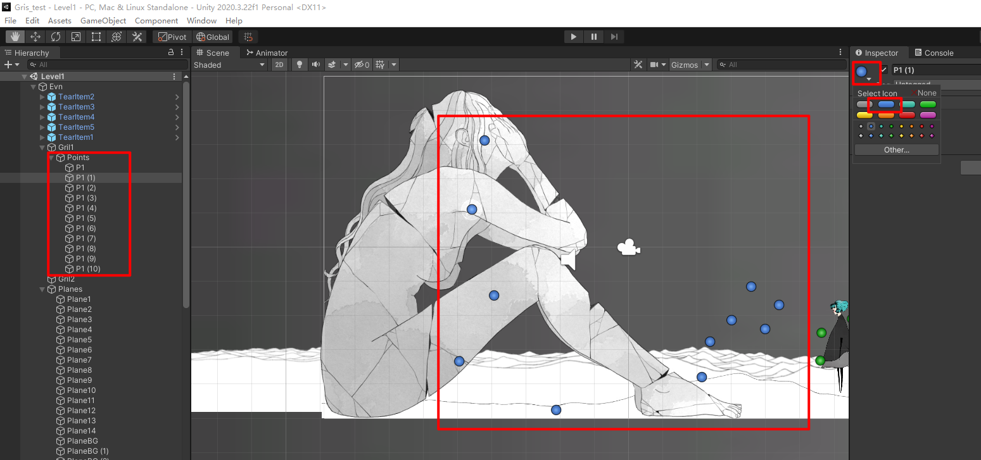Toggle hidden objects visibility counter

pos(362,65)
